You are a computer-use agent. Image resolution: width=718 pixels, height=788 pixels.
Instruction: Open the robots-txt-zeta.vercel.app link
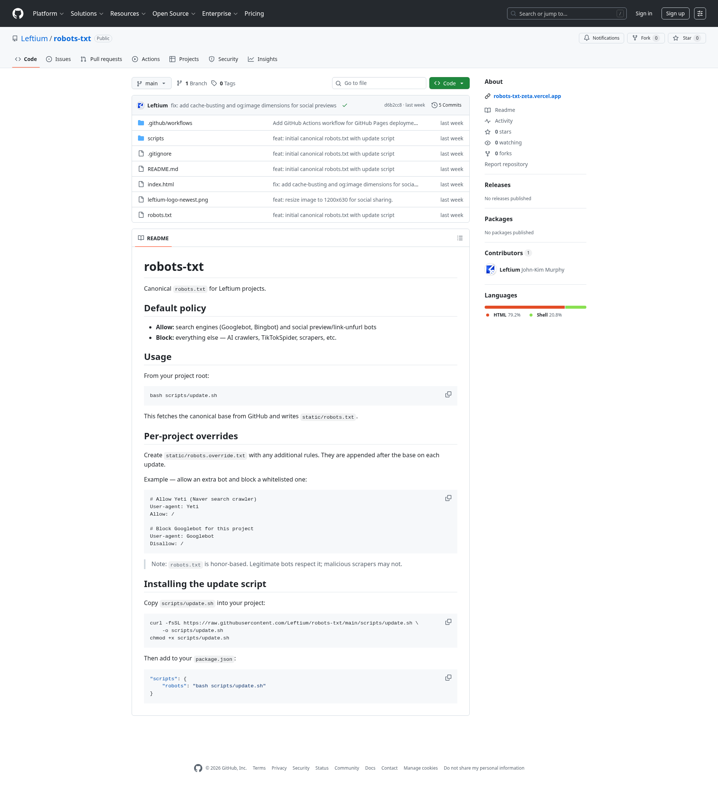click(x=527, y=96)
